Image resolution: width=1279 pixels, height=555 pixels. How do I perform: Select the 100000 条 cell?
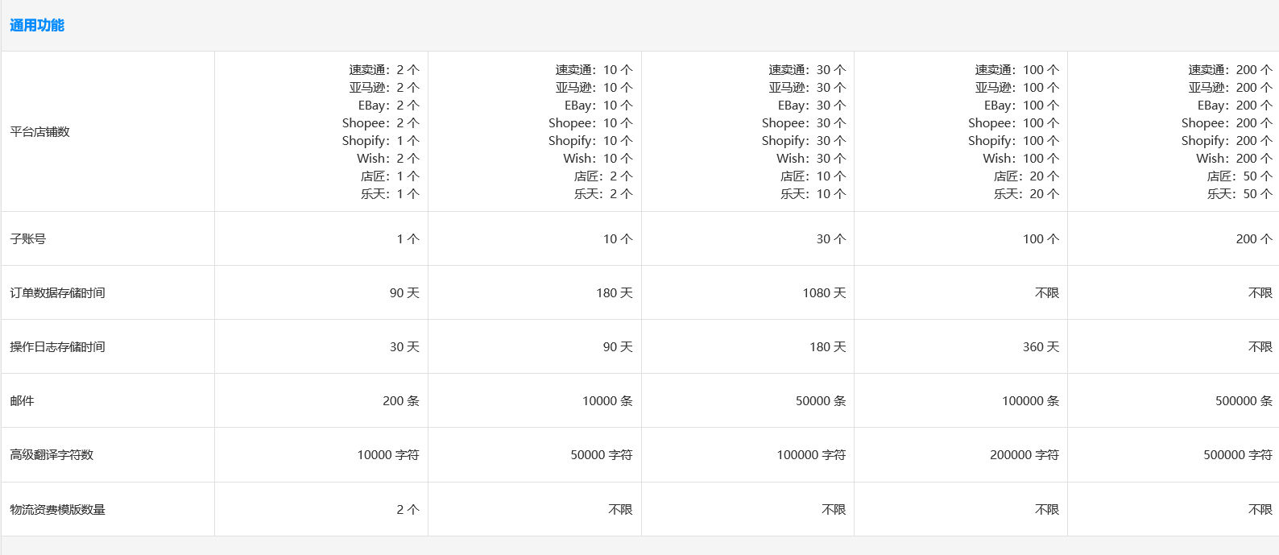tap(1031, 400)
